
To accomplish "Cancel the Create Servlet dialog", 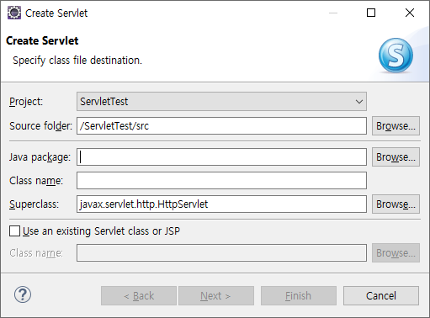I will point(381,295).
